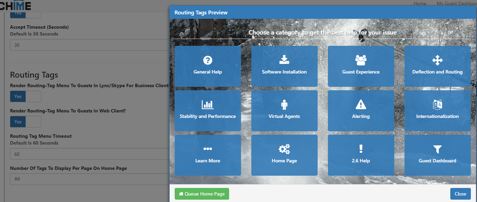Screen dimensions: 477x202
Task: Open the Stability and Performance label
Action: click(x=208, y=116)
